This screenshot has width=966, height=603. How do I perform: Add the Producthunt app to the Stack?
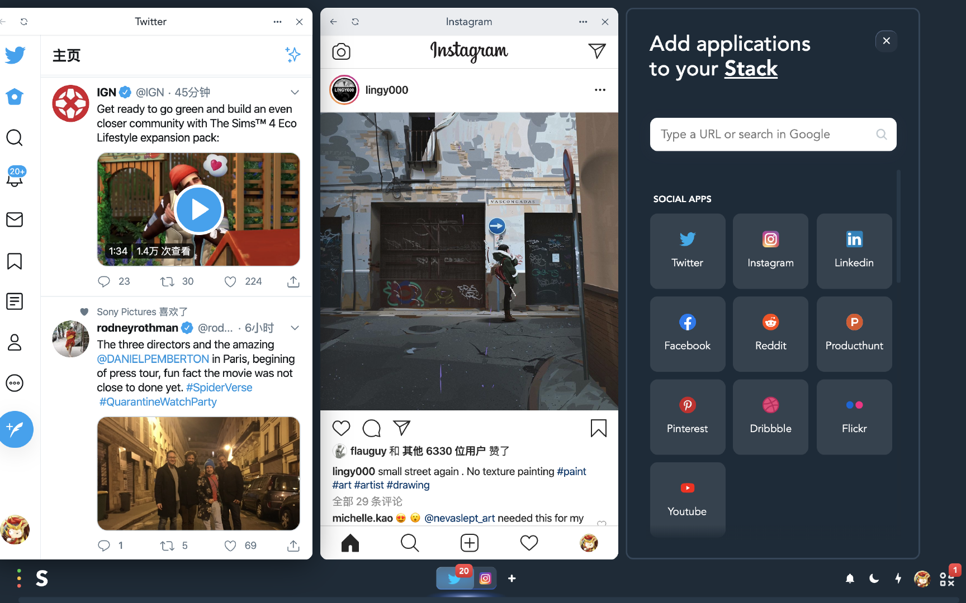click(854, 334)
